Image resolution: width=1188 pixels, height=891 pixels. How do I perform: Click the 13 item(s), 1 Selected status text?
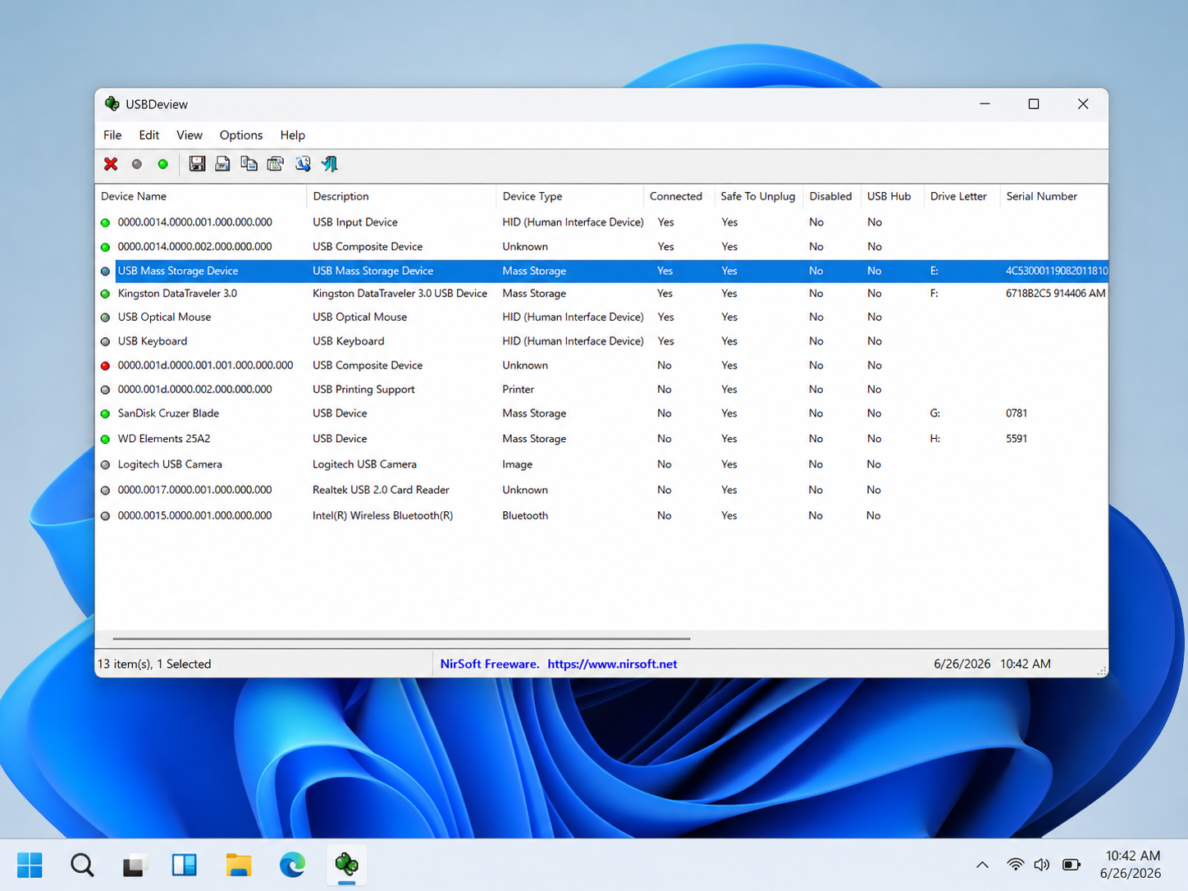click(154, 665)
